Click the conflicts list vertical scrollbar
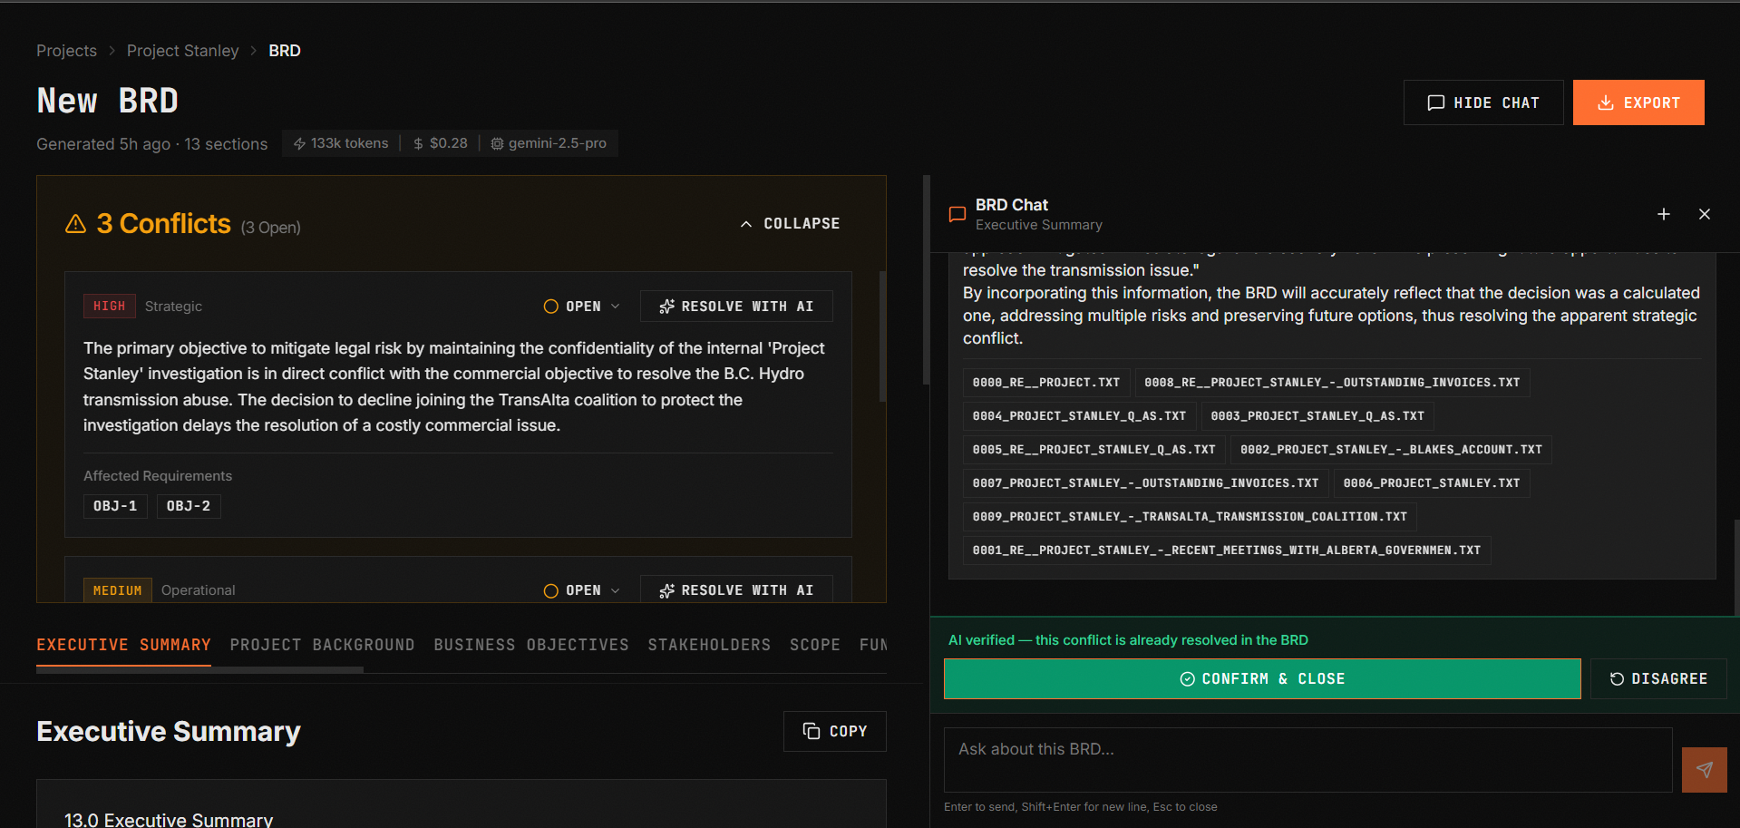Screen dimensions: 1740x828 [x=882, y=336]
